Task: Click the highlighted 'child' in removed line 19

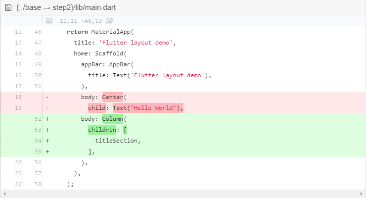Action: click(97, 108)
